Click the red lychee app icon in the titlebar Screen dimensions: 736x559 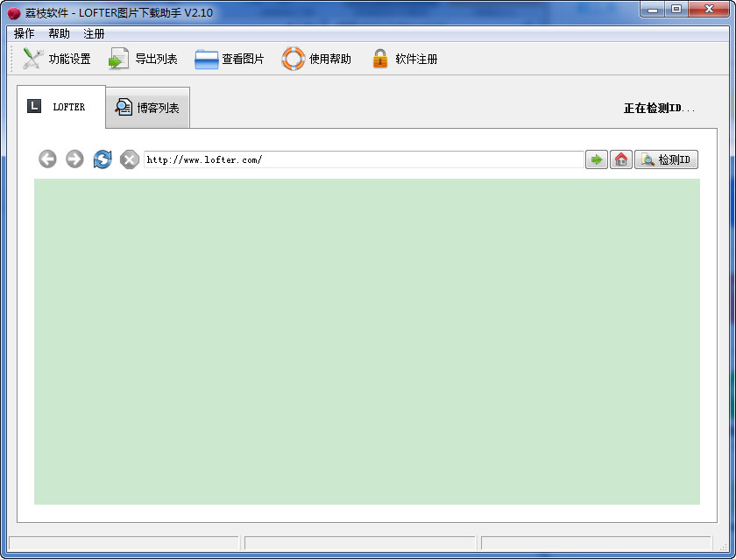pos(12,10)
